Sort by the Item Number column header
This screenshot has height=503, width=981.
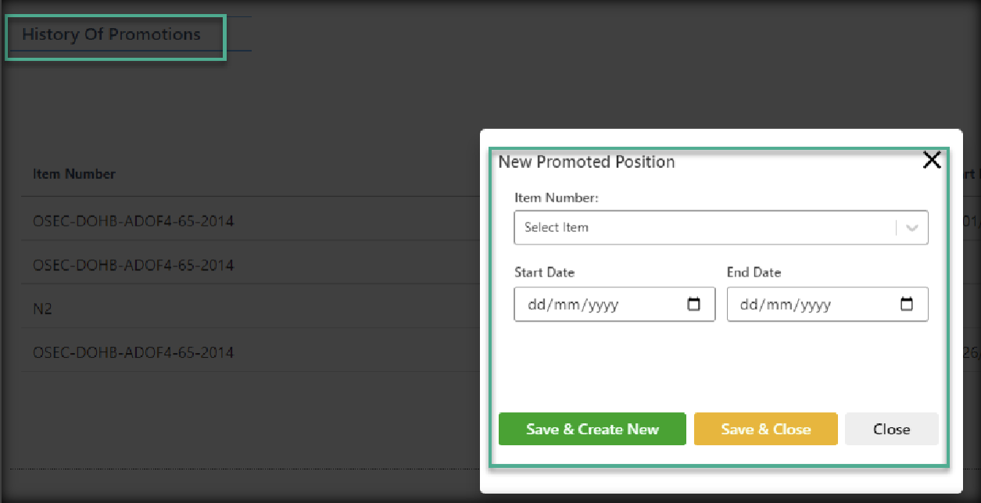[x=74, y=174]
